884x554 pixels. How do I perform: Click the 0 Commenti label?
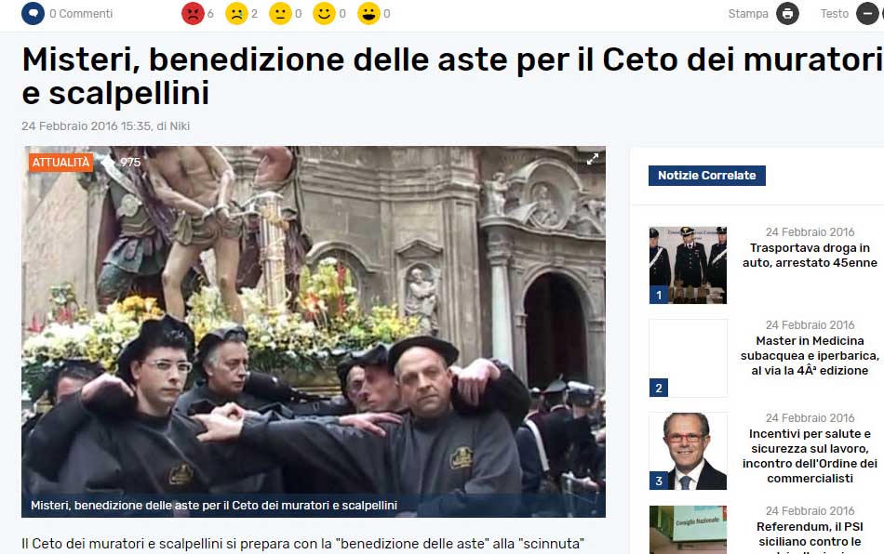click(81, 14)
